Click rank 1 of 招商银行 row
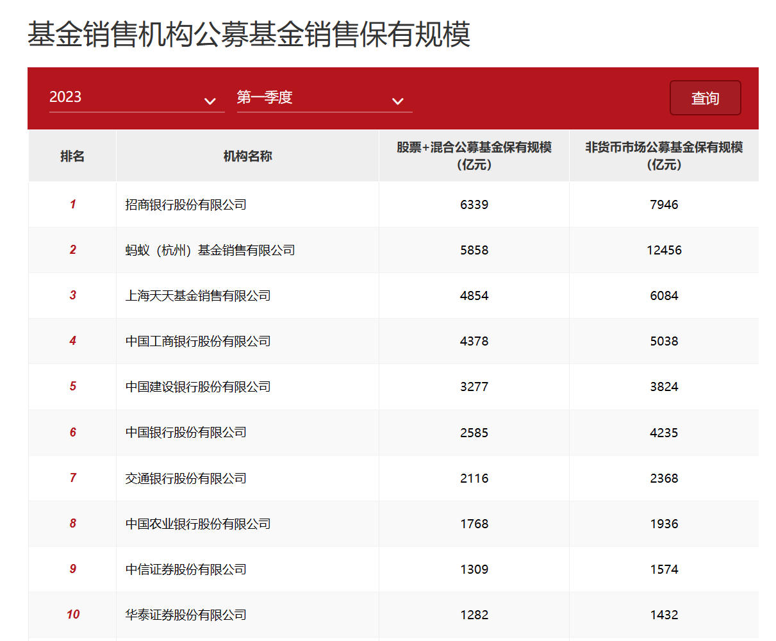 click(x=72, y=204)
